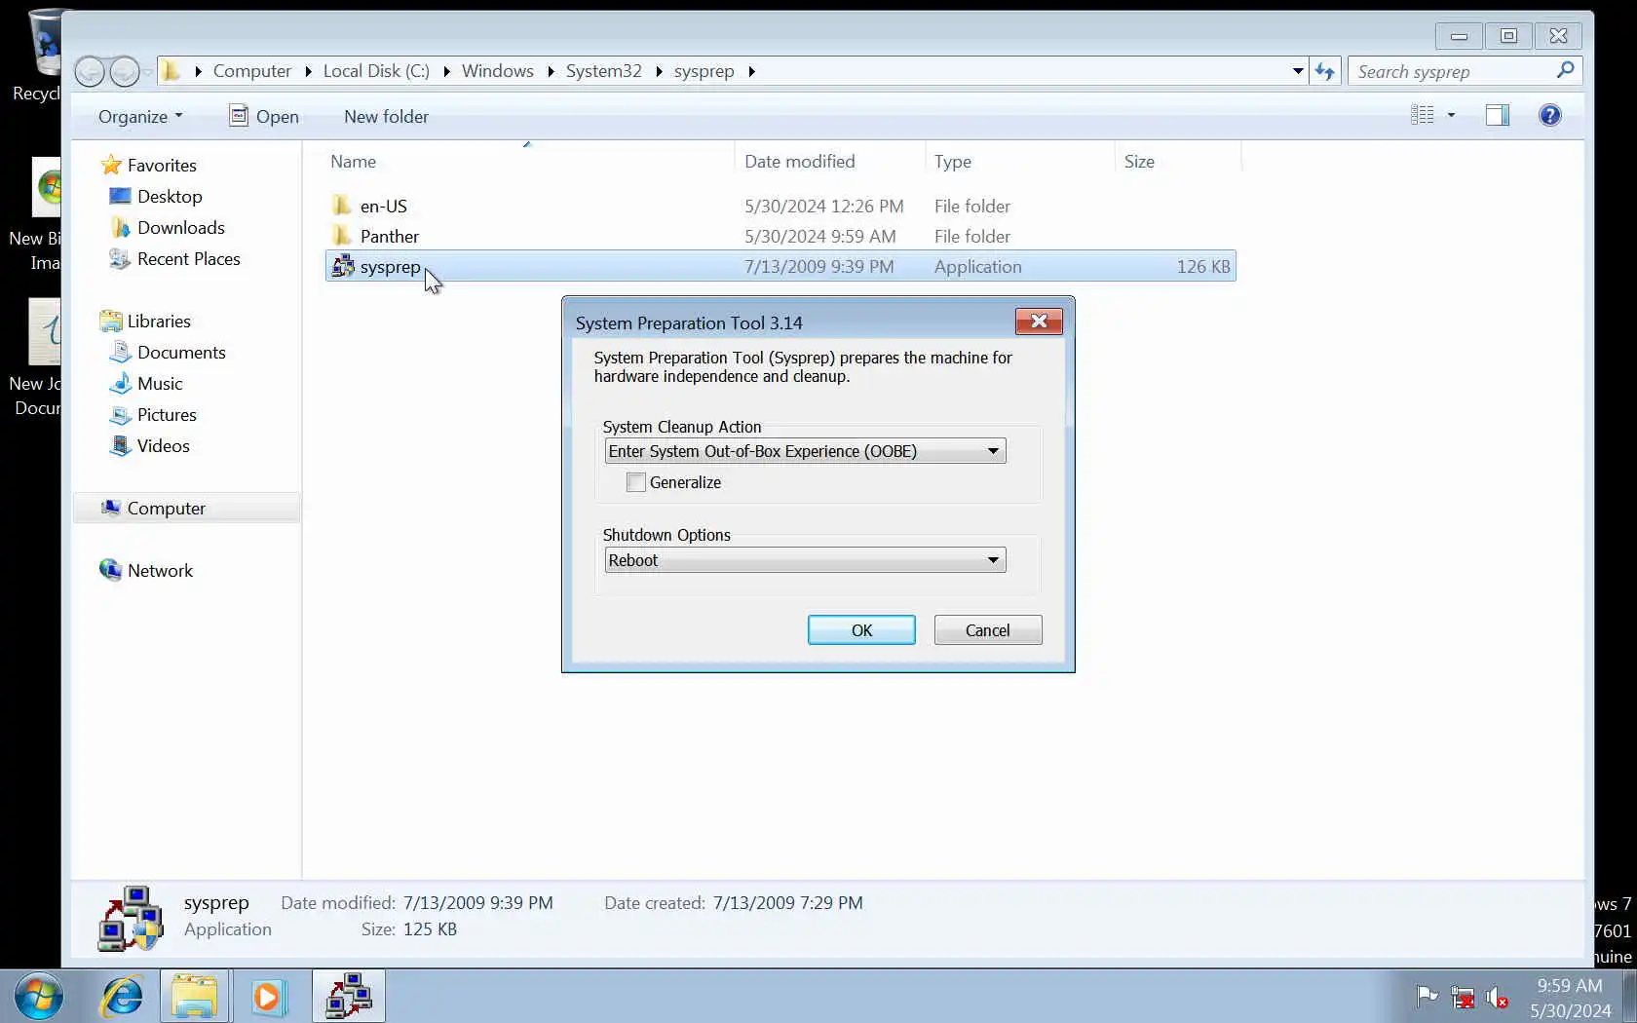Screen dimensions: 1637x1023
Task: Go to Local Disk (C:) breadcrumb
Action: (x=376, y=71)
